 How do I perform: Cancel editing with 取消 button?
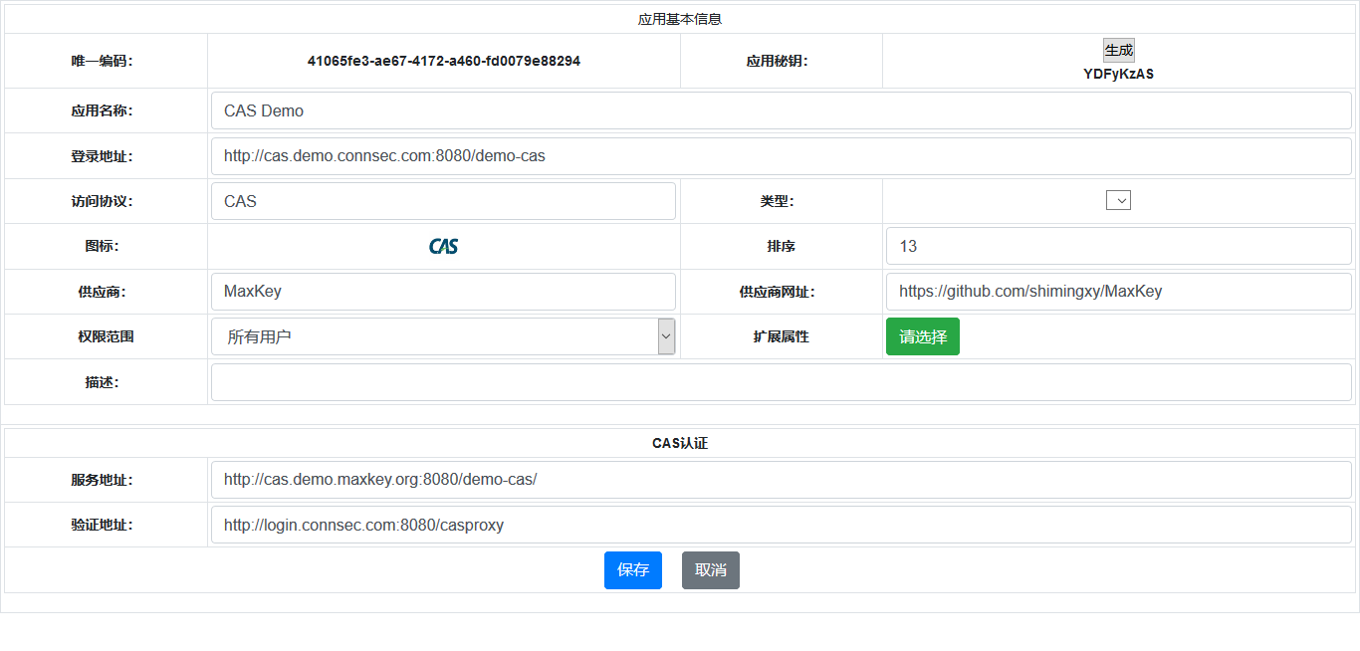tap(710, 570)
